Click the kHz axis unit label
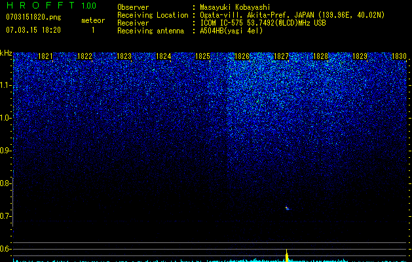Screen dimensions: 412x262 tap(6, 53)
